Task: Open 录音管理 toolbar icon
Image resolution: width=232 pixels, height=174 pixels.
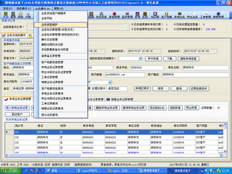Action: [x=114, y=15]
